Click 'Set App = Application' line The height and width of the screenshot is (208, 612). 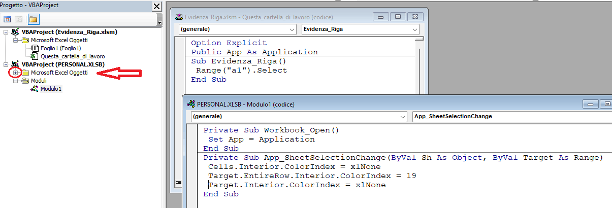(262, 140)
